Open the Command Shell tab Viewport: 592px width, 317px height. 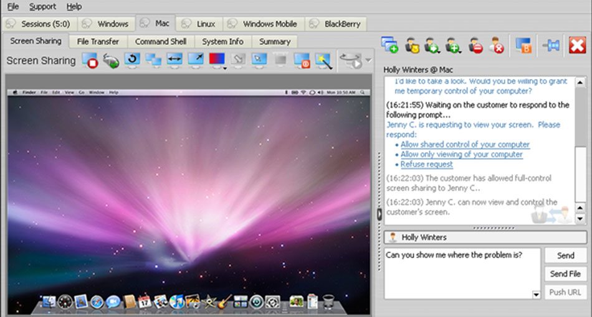(x=161, y=42)
